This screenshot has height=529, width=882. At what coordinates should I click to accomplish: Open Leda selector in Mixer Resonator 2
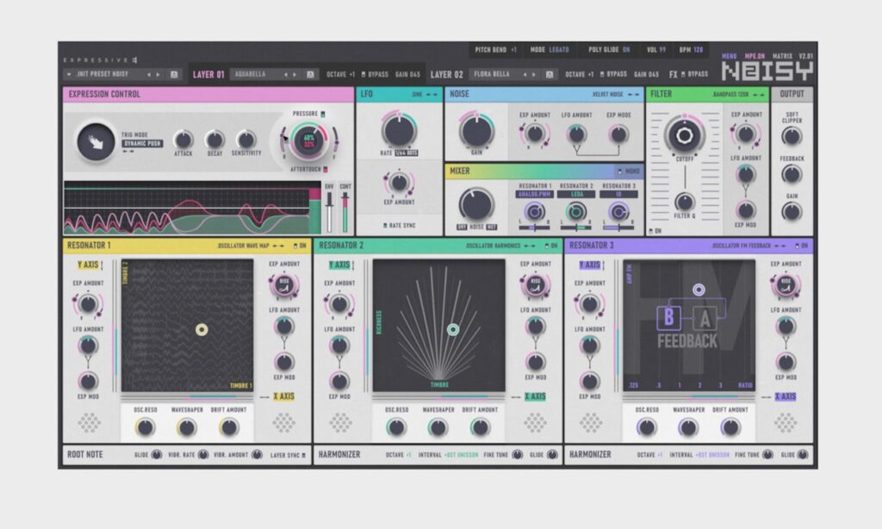pos(576,194)
